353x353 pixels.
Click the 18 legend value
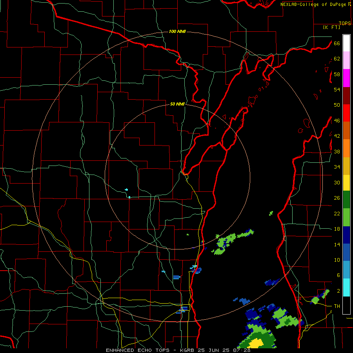[337, 229]
